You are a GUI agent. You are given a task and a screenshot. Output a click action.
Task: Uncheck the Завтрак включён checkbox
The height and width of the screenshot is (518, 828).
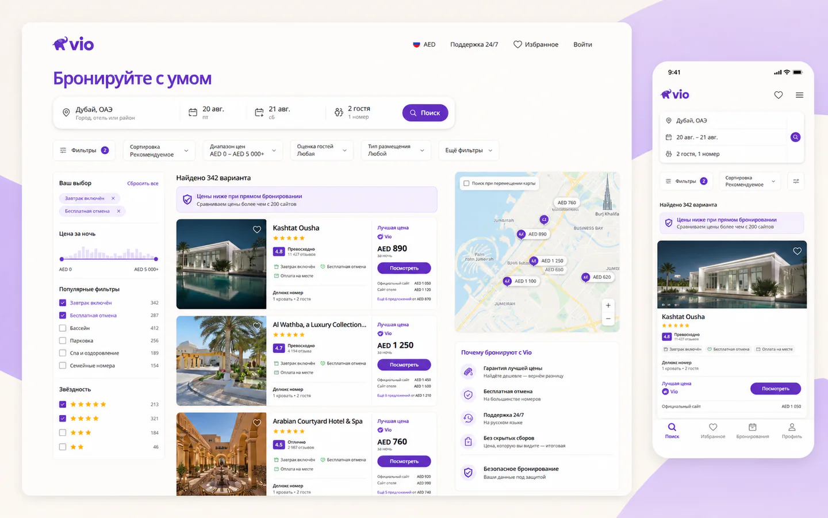(x=63, y=303)
